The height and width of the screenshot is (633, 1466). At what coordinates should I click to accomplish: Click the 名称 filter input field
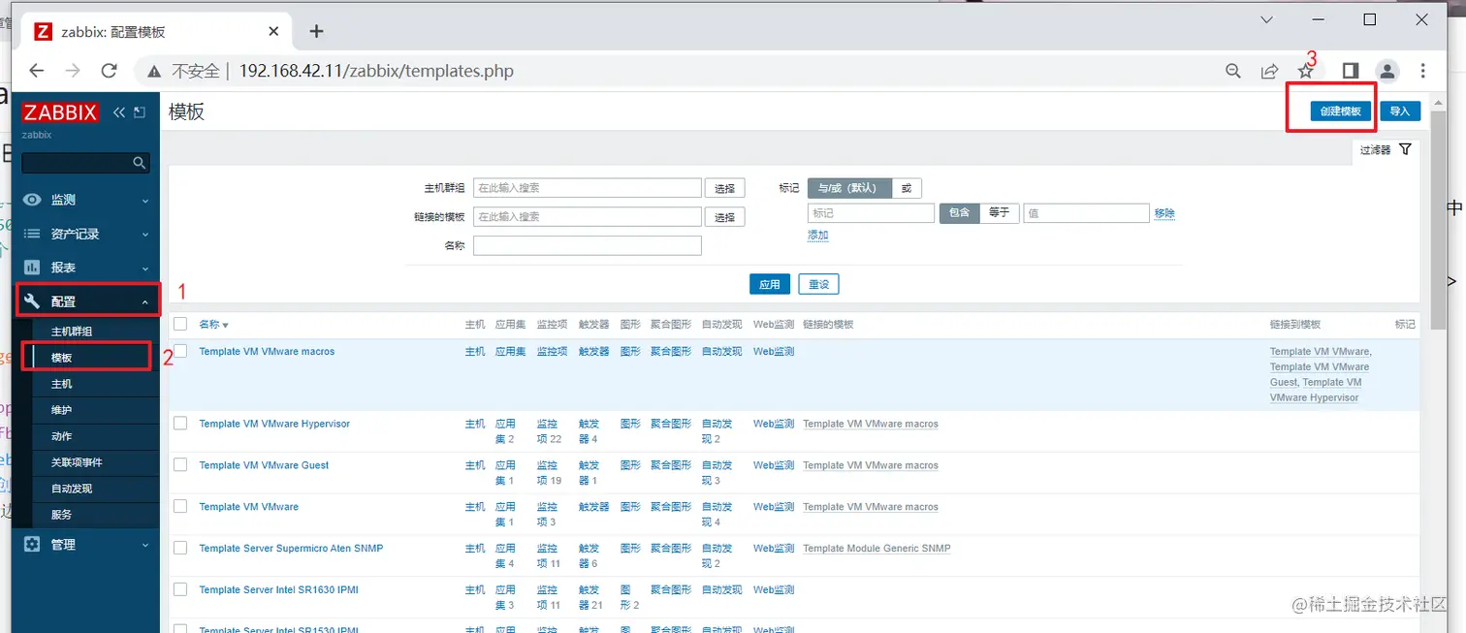click(588, 246)
